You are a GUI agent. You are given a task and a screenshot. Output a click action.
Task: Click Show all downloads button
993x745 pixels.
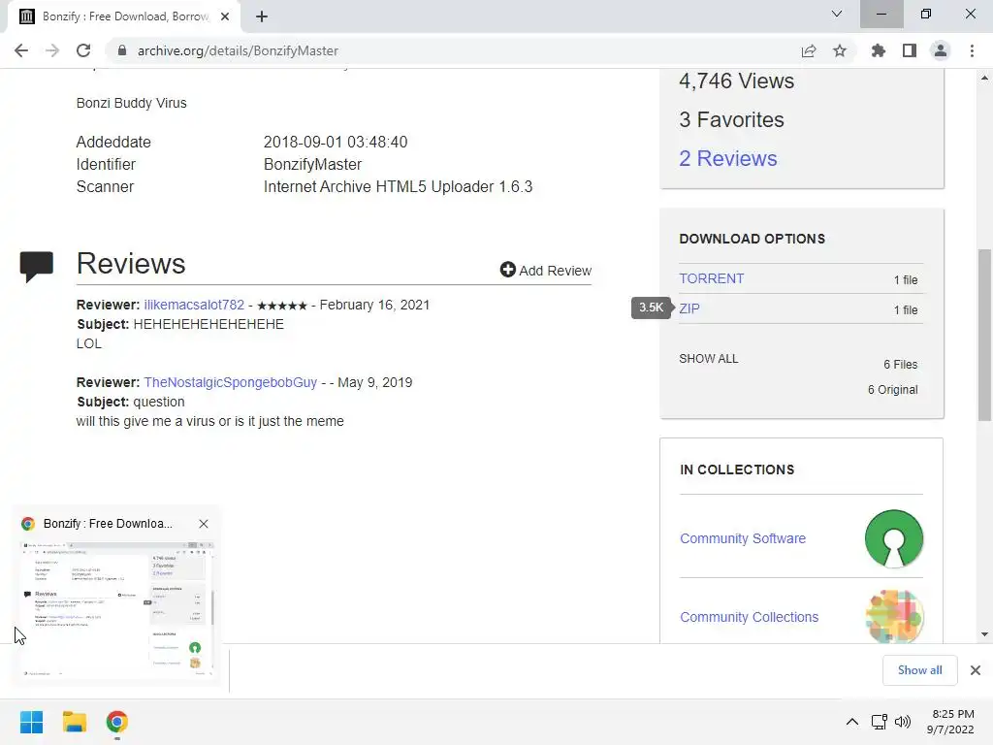[919, 670]
